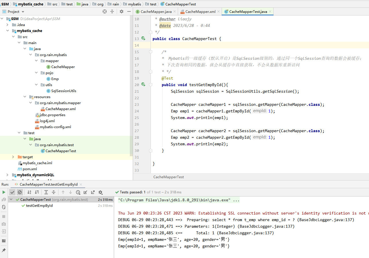Collapse CacheMapperTest node in test results
This screenshot has height=258, width=369.
11,200
